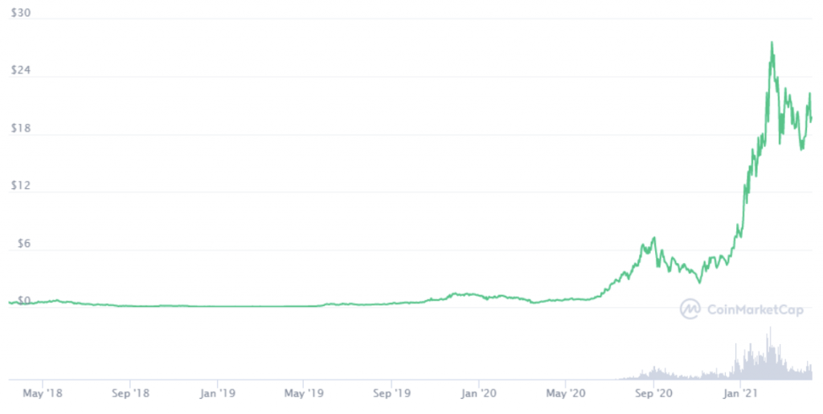Click the highest price peak on chart

click(x=772, y=43)
